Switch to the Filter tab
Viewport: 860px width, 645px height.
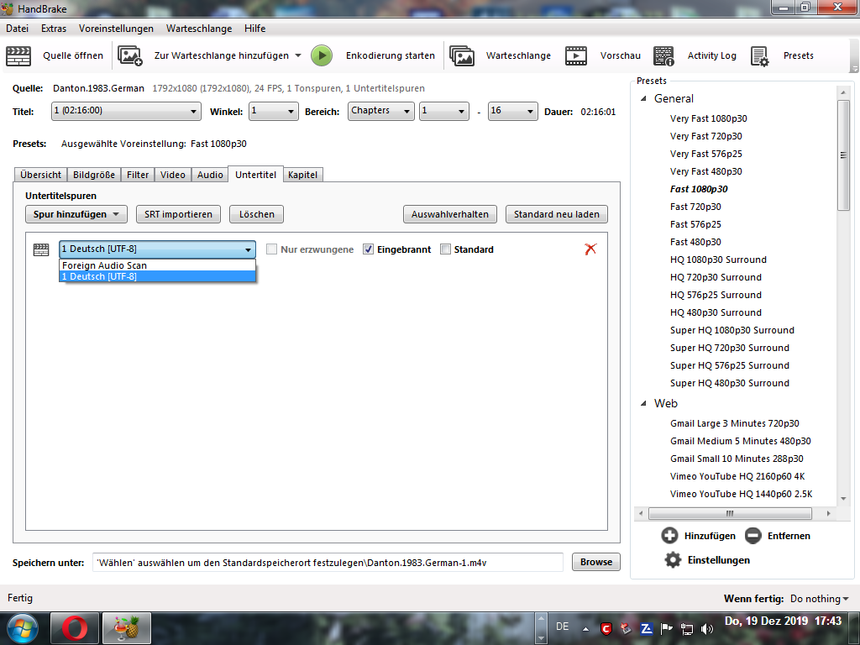[x=138, y=175]
